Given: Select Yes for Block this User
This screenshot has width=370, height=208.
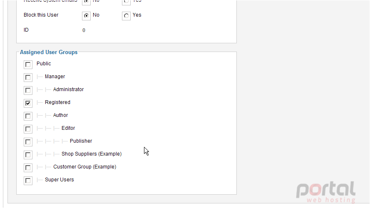Looking at the screenshot, I should click(x=126, y=16).
